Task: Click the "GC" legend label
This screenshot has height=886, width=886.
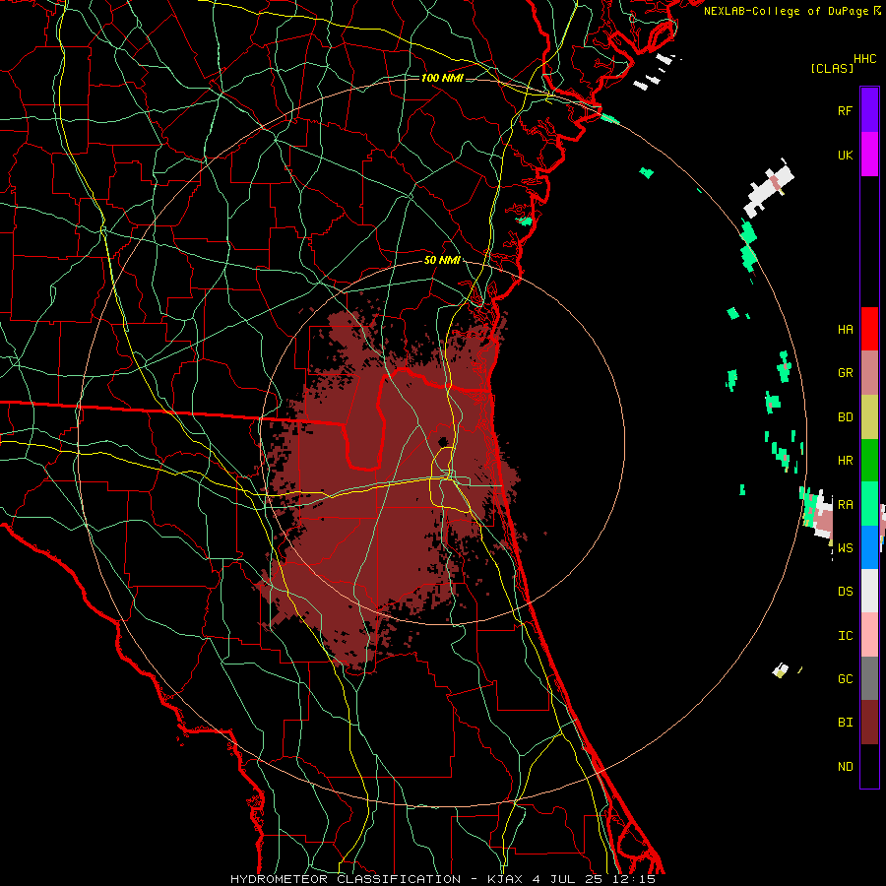Action: coord(845,678)
